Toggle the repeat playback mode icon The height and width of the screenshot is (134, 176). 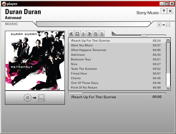(x=96, y=34)
